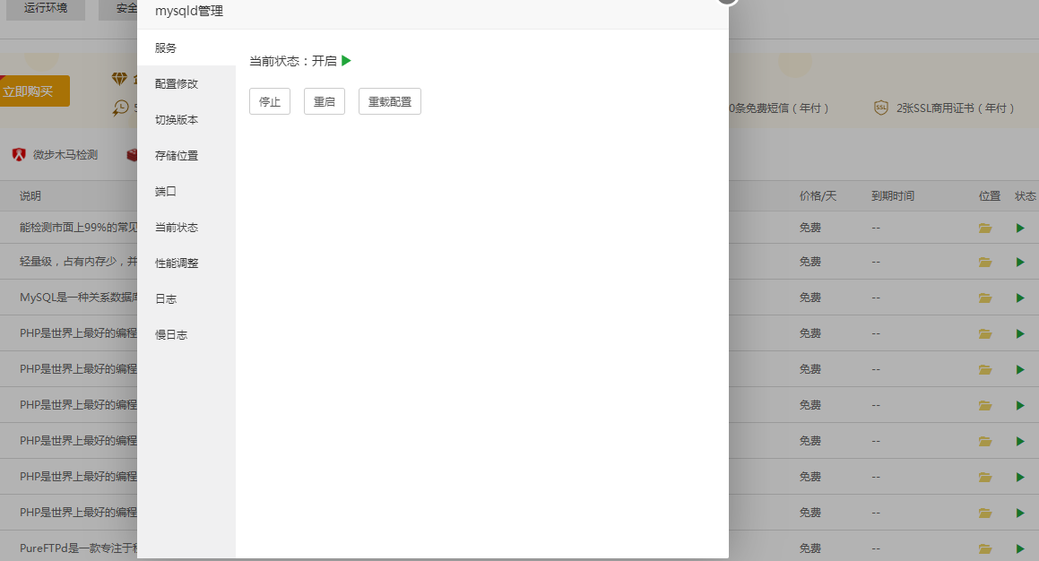Open folder icon for the MySQL row
The image size is (1039, 561).
(x=984, y=298)
